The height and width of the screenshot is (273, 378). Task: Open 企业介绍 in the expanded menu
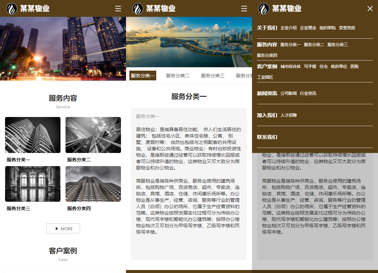click(289, 28)
